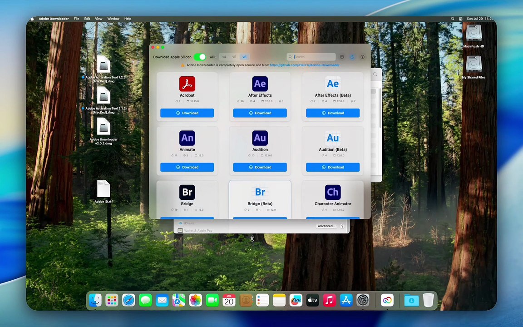Open the Trash in the Dock

pos(428,300)
